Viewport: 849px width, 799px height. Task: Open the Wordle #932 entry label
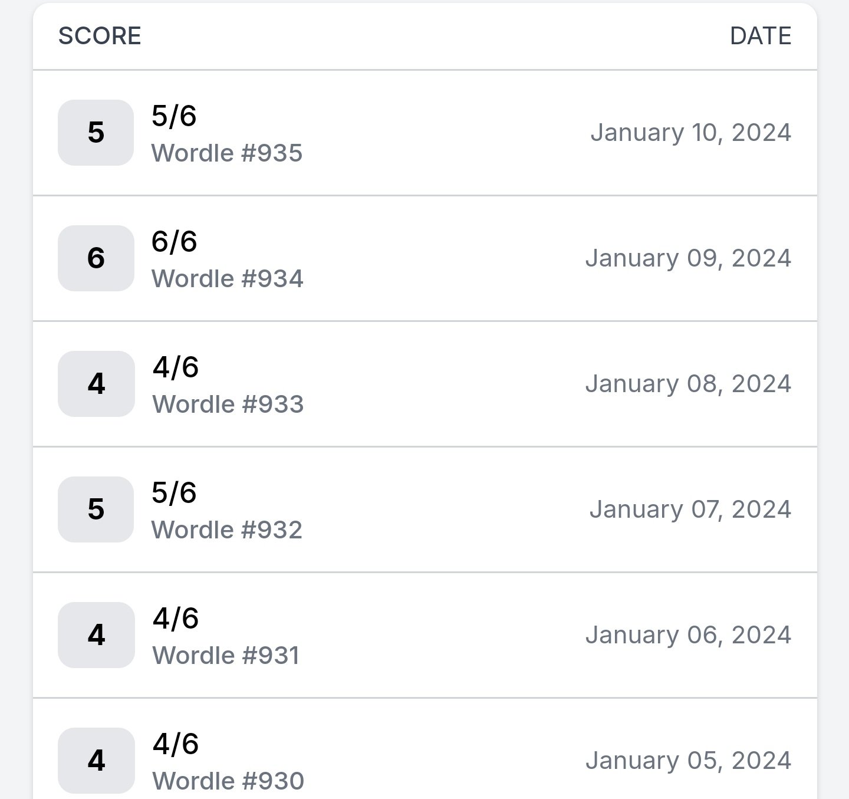[227, 530]
